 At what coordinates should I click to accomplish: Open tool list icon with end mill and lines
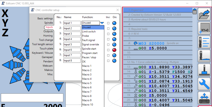[205, 42]
